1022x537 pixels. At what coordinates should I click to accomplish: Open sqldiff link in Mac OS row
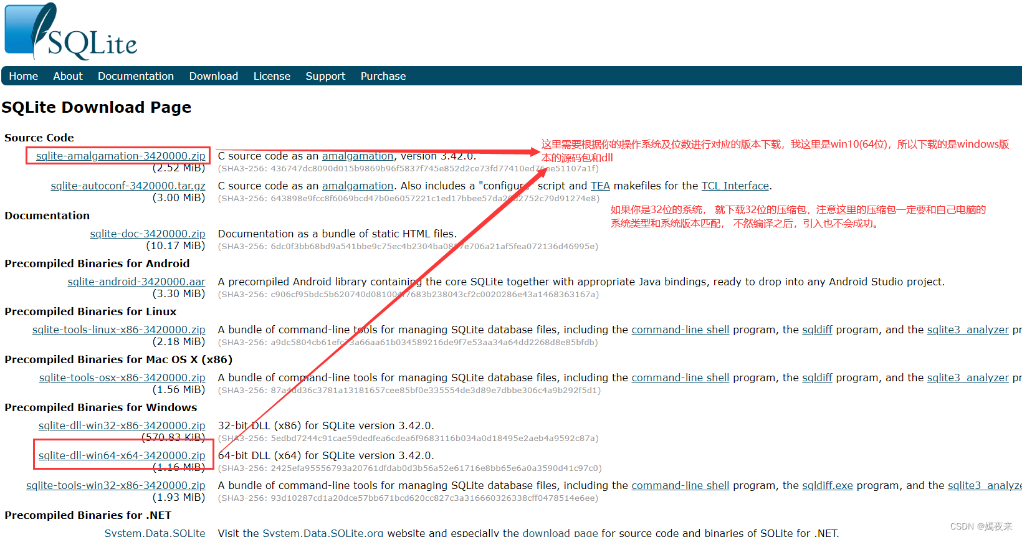(817, 378)
